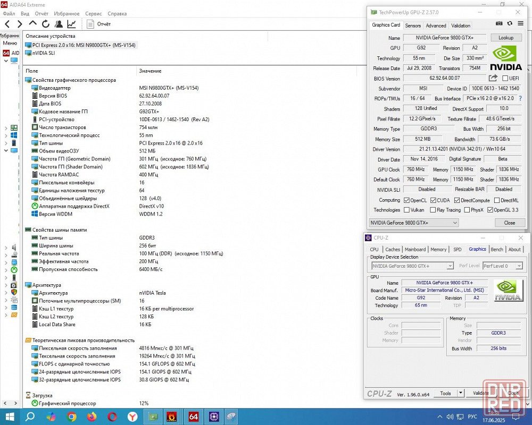Click the Close button in GPU-Z
The height and width of the screenshot is (425, 532).
click(x=510, y=223)
